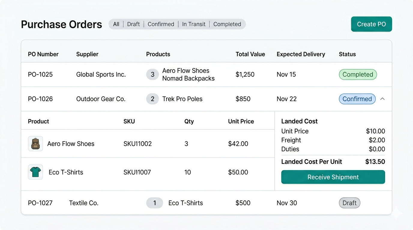The height and width of the screenshot is (230, 413).
Task: Show only Confirmed purchase orders
Action: [x=161, y=24]
